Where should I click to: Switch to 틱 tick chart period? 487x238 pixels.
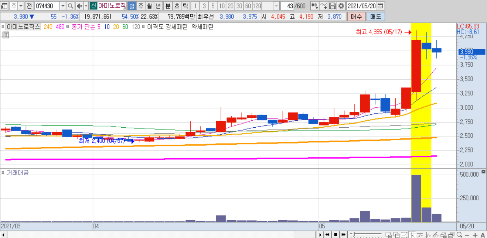pos(185,6)
